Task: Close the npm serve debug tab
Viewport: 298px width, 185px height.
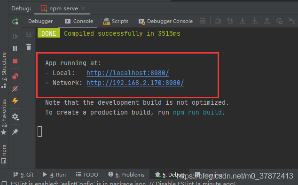Action: 83,8
